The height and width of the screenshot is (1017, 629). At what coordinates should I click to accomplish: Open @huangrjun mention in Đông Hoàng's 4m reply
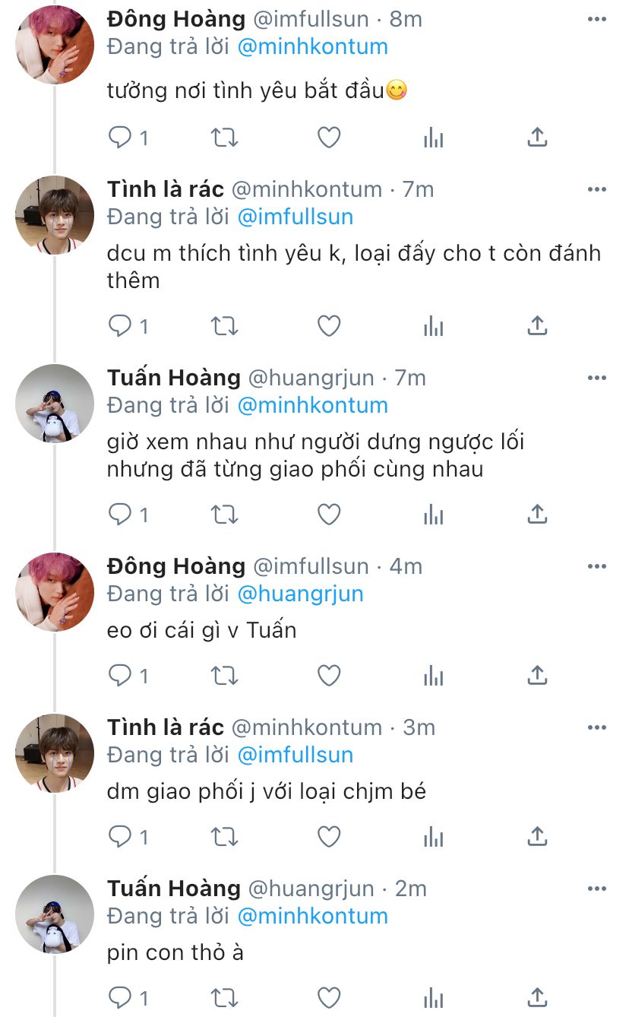[x=300, y=594]
